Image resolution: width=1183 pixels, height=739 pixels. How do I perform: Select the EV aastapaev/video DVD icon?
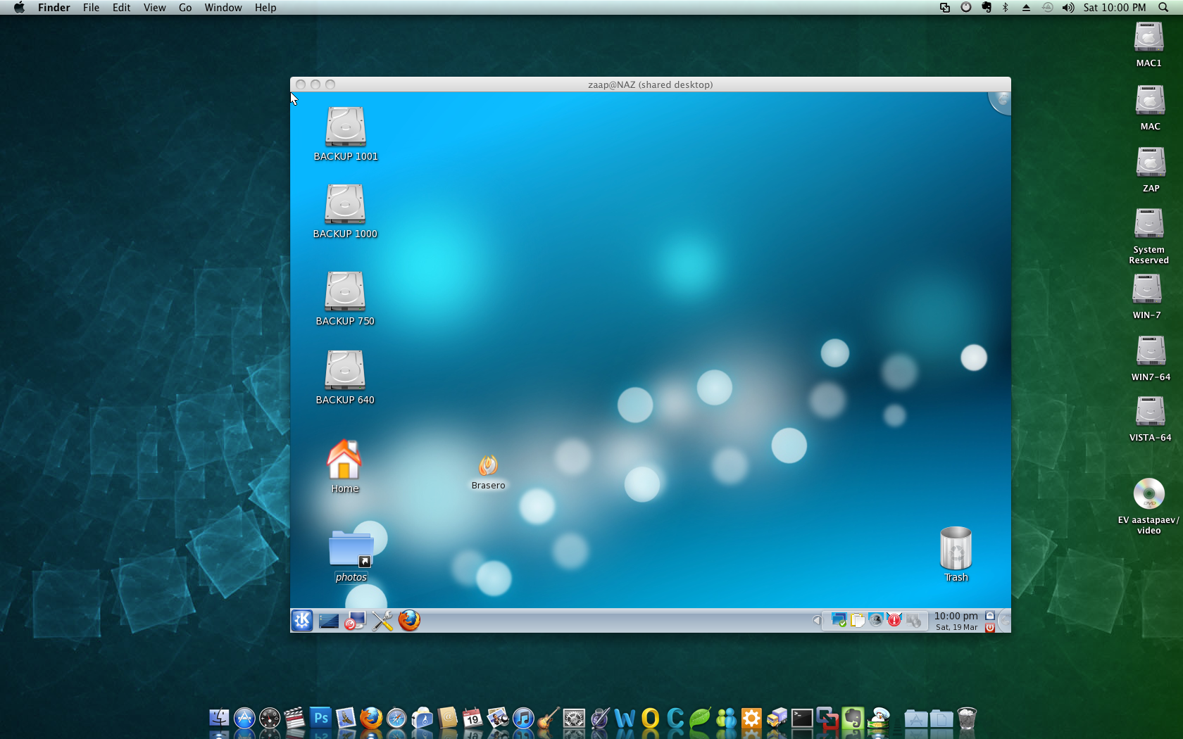[1148, 506]
